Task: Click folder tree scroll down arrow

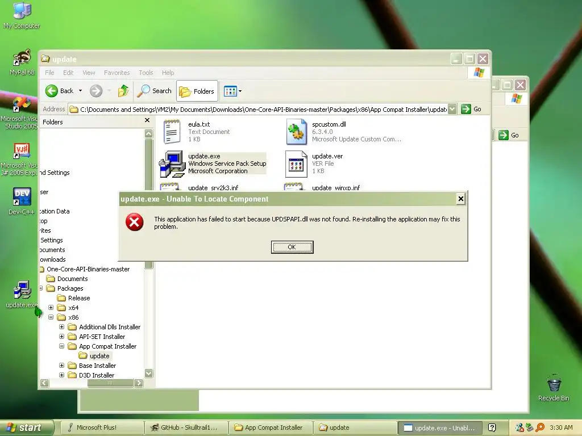Action: [149, 374]
